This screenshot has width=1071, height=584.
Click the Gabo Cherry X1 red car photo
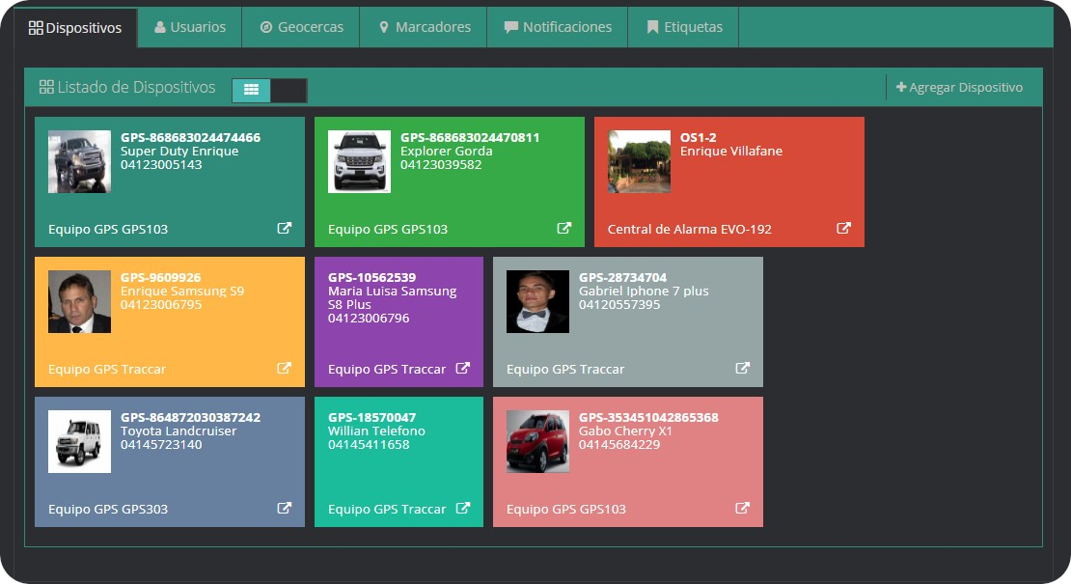coord(537,442)
